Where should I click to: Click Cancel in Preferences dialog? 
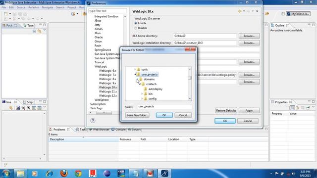248,121
